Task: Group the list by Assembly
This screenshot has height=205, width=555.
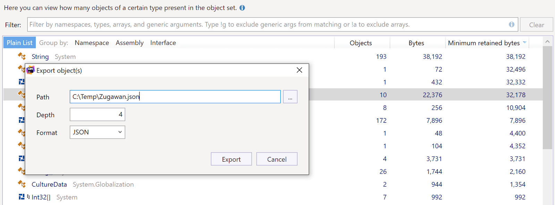Action: click(x=129, y=43)
